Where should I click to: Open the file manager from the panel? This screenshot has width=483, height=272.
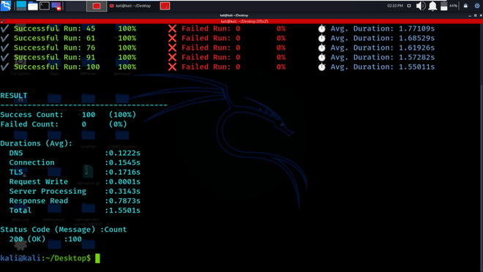33,6
